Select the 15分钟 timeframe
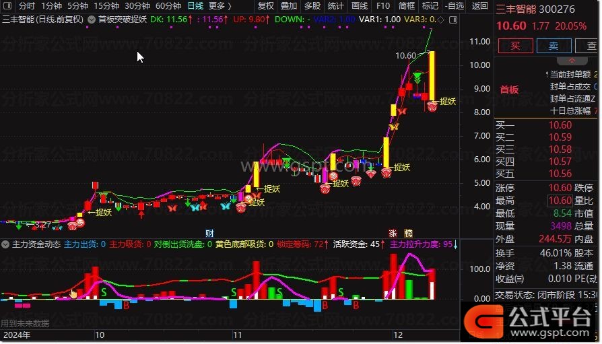 (106, 6)
